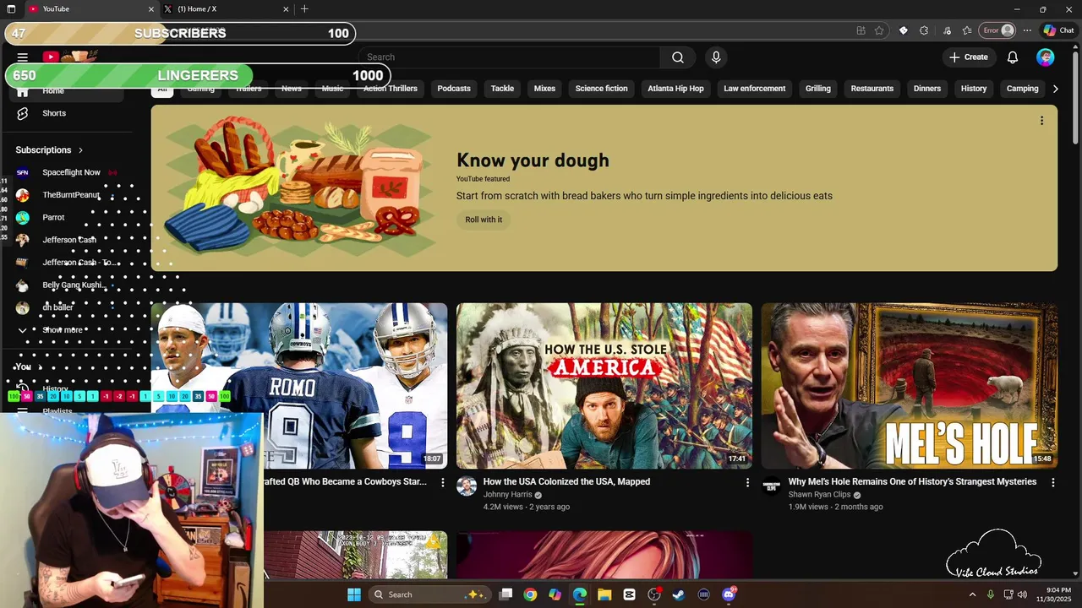The image size is (1082, 608).
Task: Open the YouTube account avatar menu
Action: (1046, 57)
